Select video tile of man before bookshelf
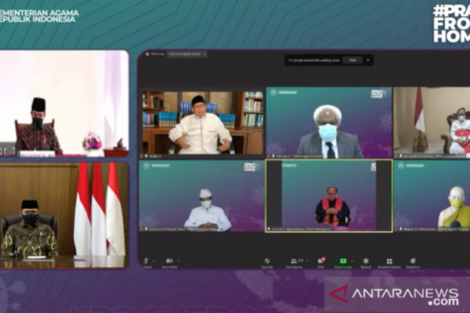This screenshot has height=313, width=470. click(x=202, y=123)
